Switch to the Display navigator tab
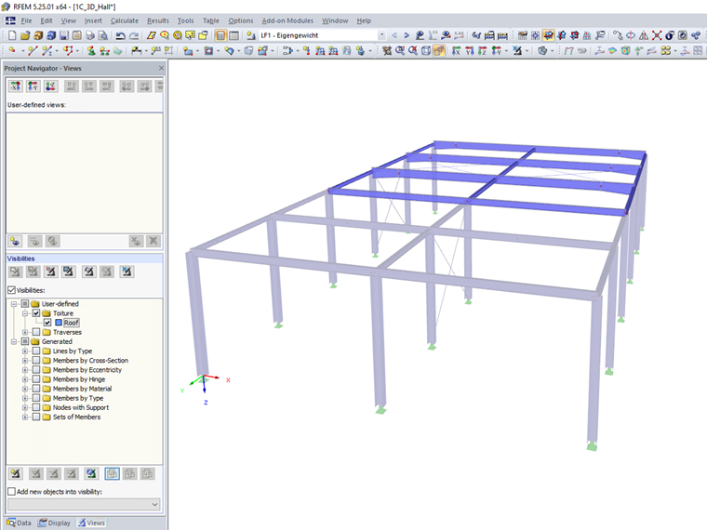The width and height of the screenshot is (707, 530). tap(55, 523)
